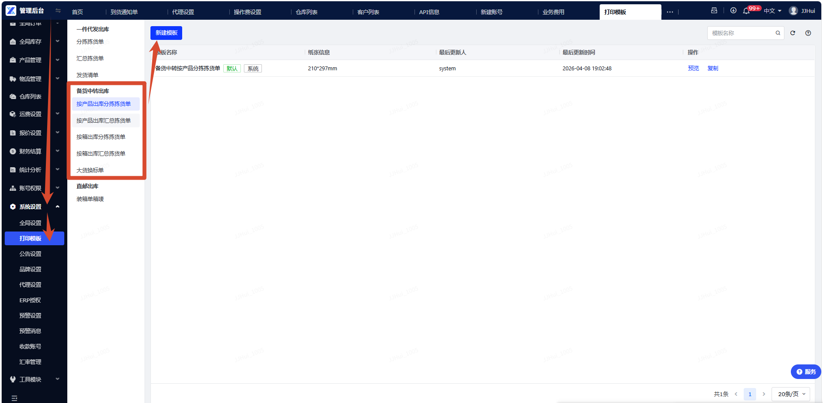The image size is (823, 403).
Task: Switch to the 操作费设置 tab
Action: pyautogui.click(x=247, y=12)
